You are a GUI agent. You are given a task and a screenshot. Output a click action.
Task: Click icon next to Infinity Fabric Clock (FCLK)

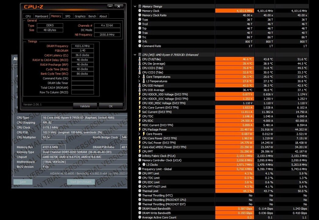point(140,156)
